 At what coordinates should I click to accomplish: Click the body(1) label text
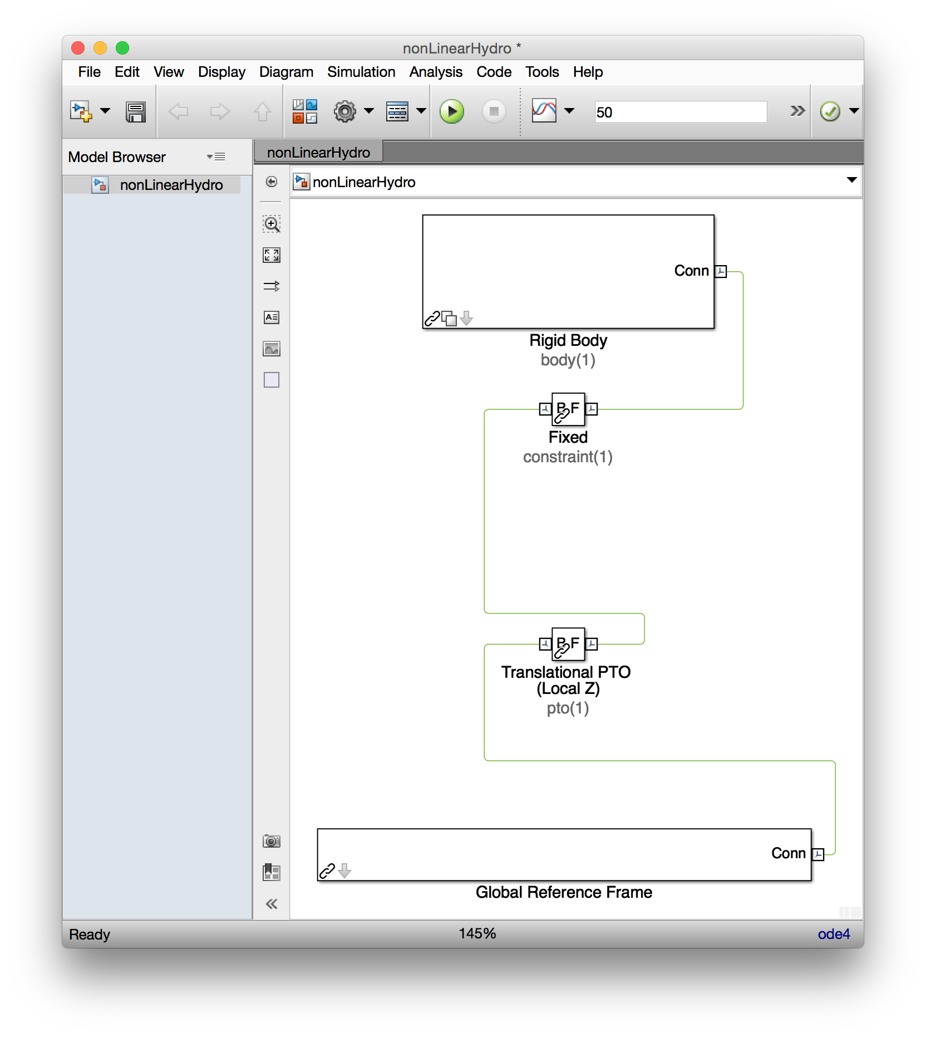[568, 360]
